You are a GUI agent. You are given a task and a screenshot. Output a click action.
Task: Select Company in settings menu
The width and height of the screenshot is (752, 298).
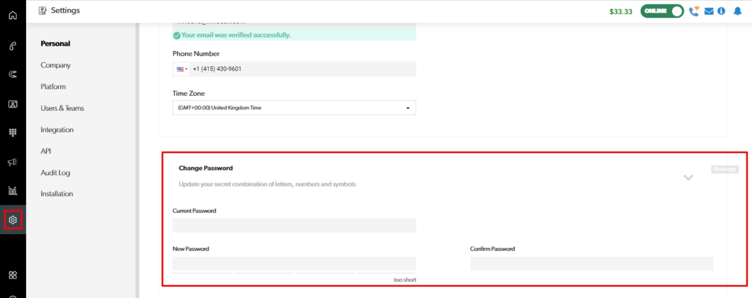[x=55, y=65]
